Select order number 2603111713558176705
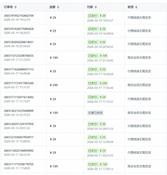This screenshot has width=167, height=175. (19, 164)
